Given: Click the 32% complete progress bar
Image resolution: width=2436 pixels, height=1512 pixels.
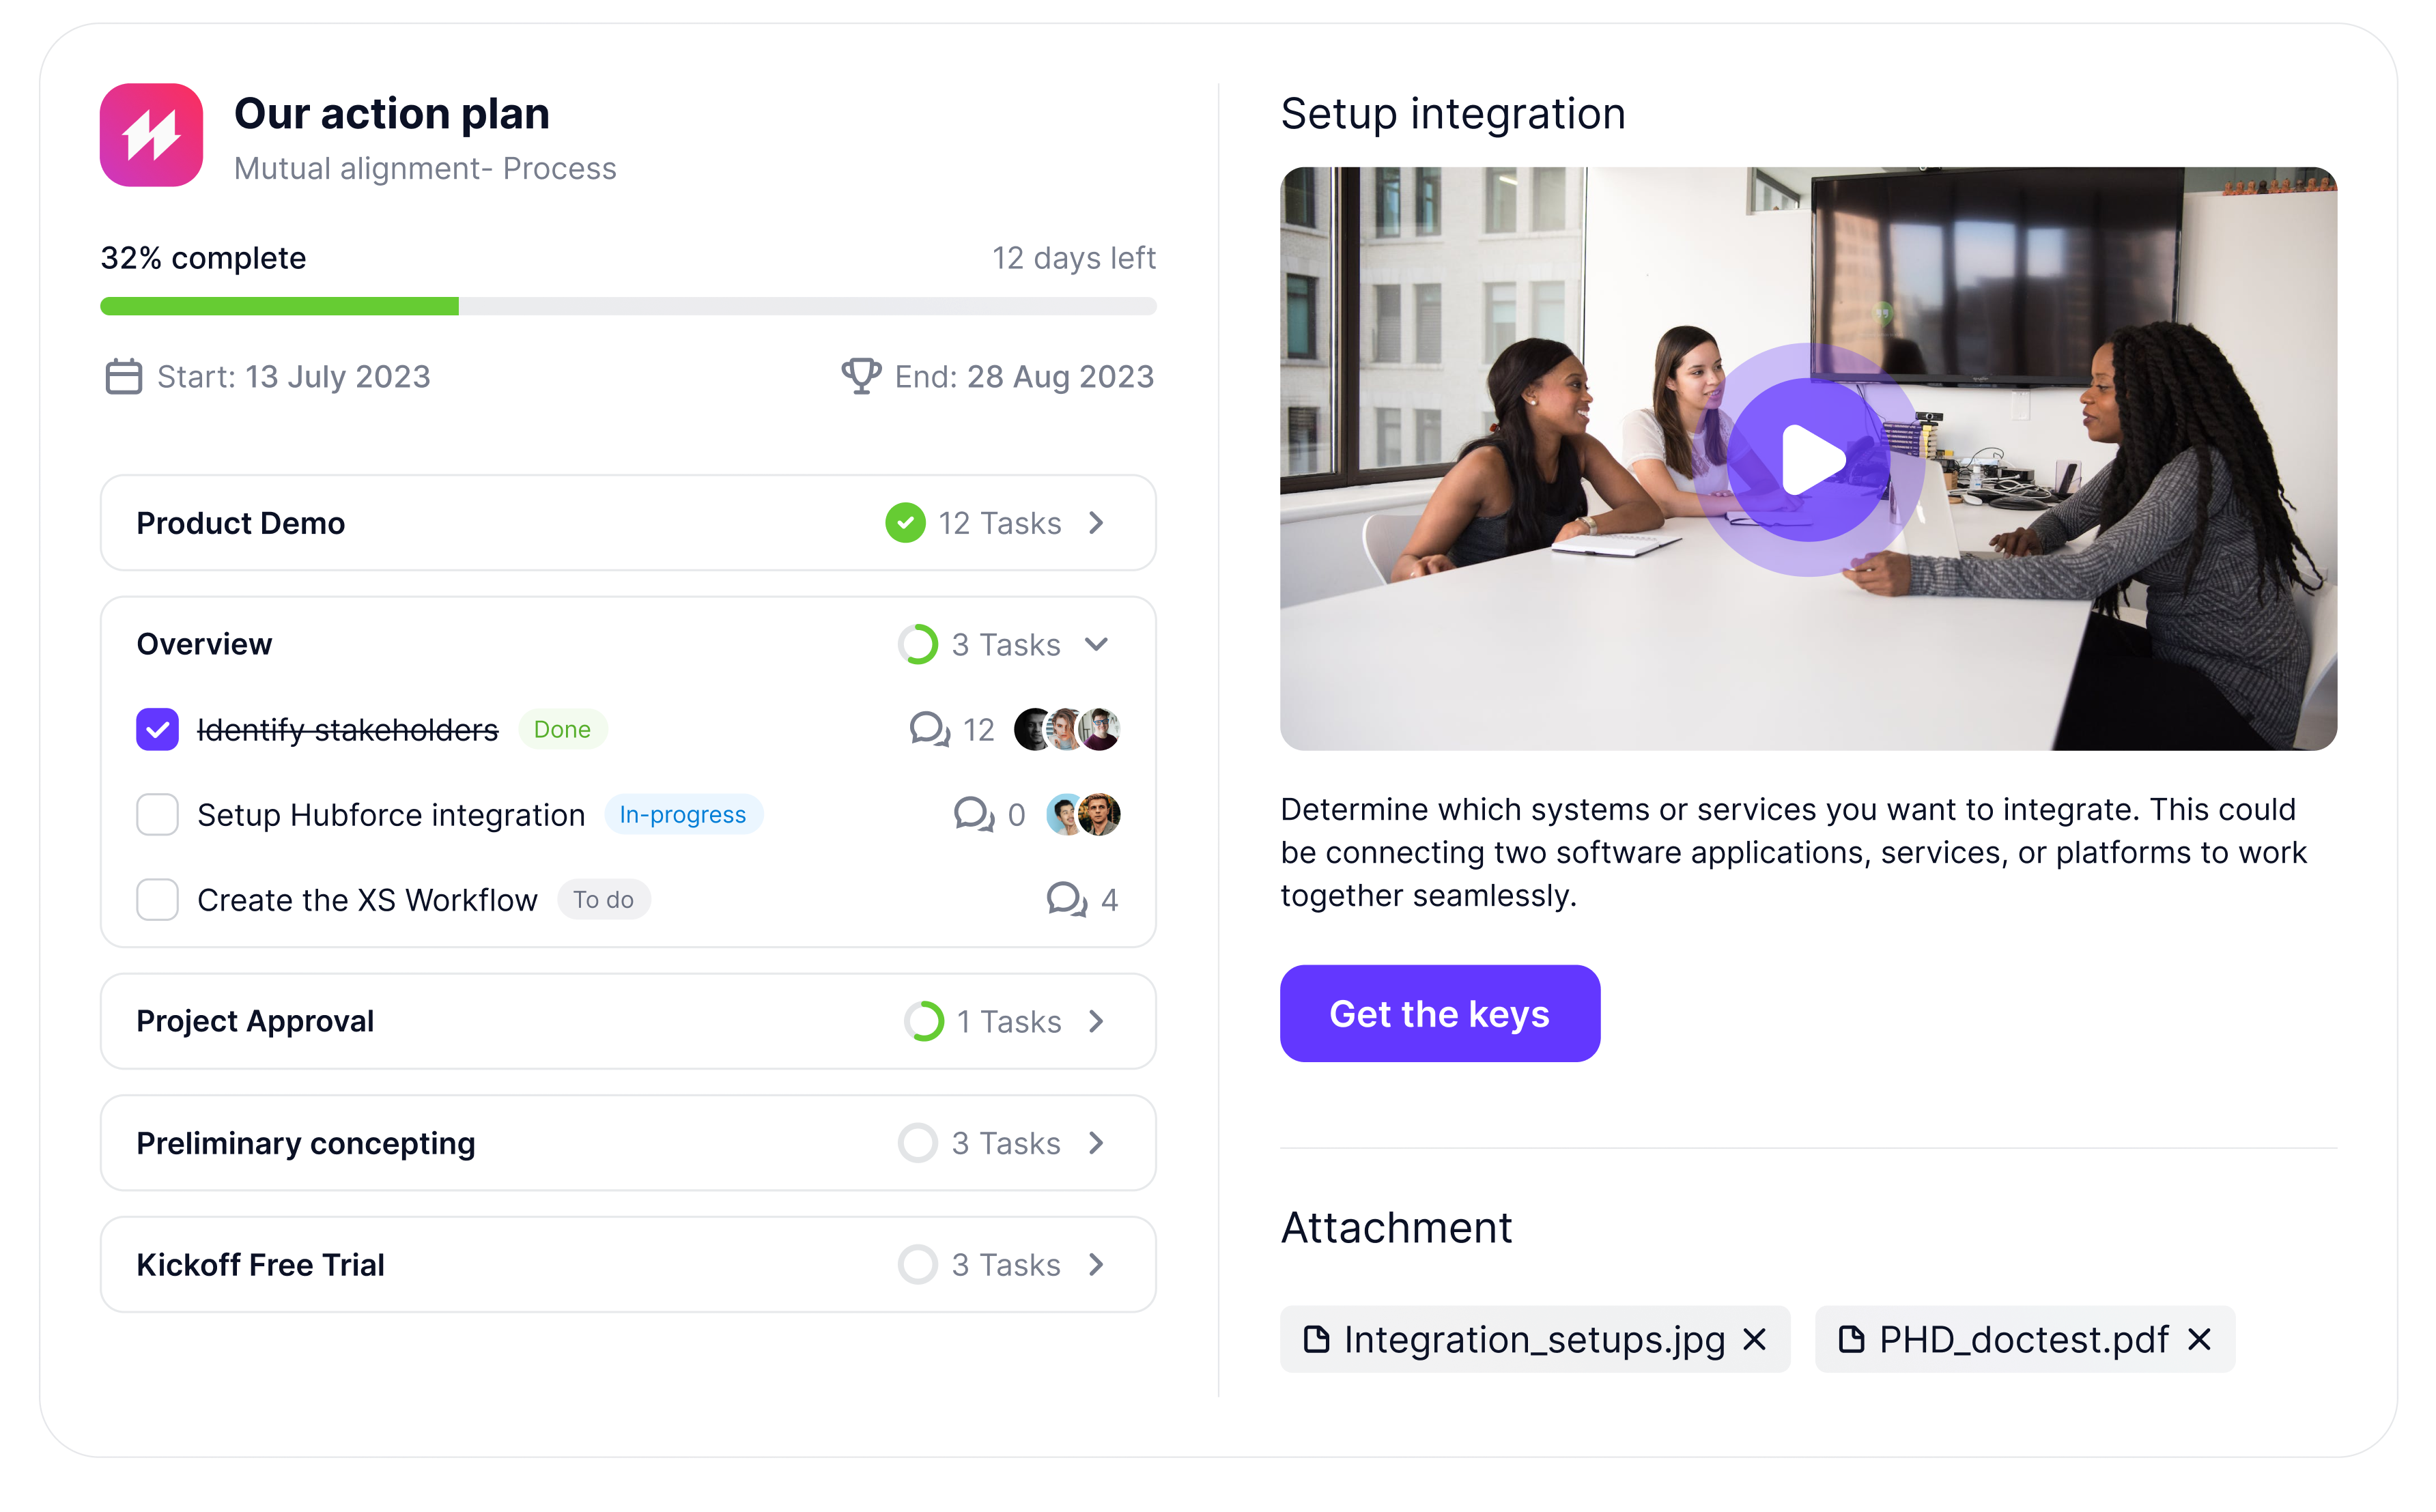Looking at the screenshot, I should coord(628,306).
